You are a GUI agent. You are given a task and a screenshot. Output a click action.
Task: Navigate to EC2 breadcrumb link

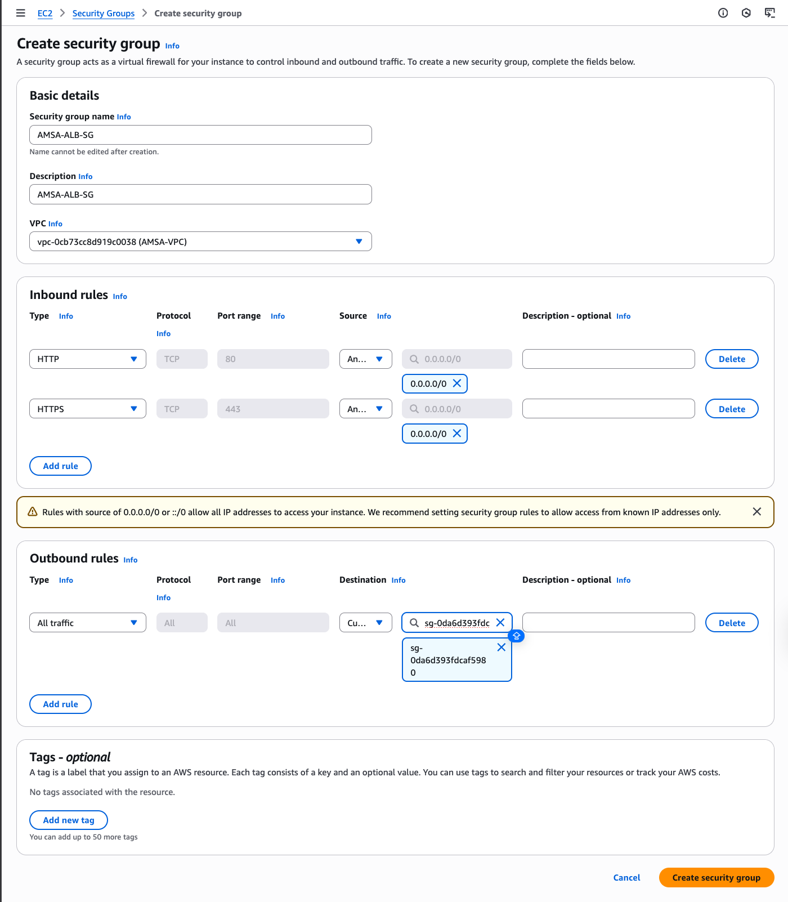point(45,14)
